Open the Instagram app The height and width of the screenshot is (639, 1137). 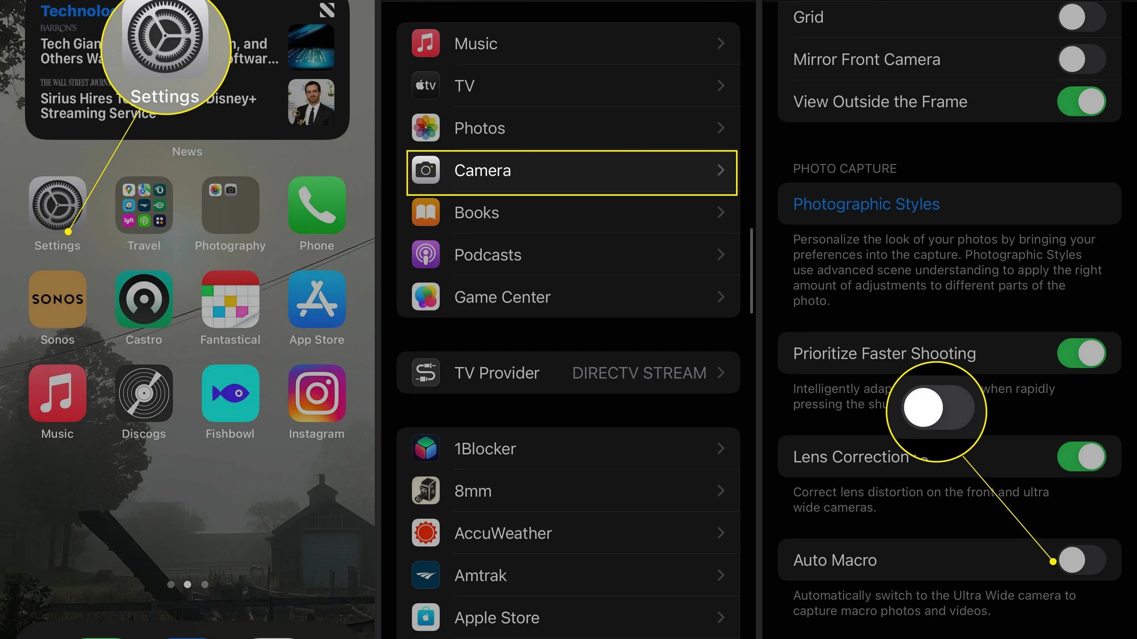(316, 393)
